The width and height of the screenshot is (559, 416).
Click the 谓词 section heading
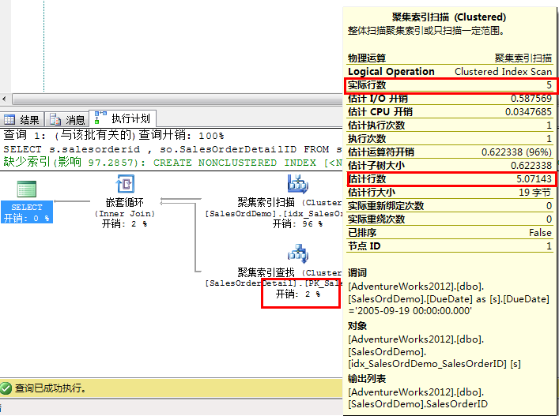pos(357,273)
